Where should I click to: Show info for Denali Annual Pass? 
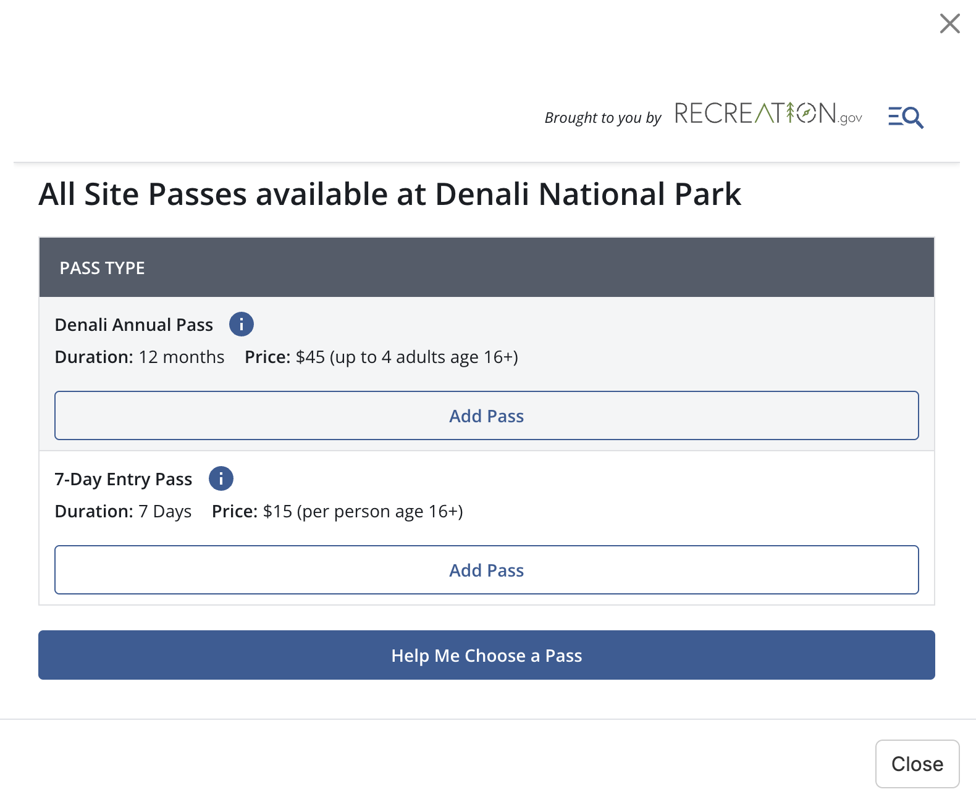pos(242,324)
